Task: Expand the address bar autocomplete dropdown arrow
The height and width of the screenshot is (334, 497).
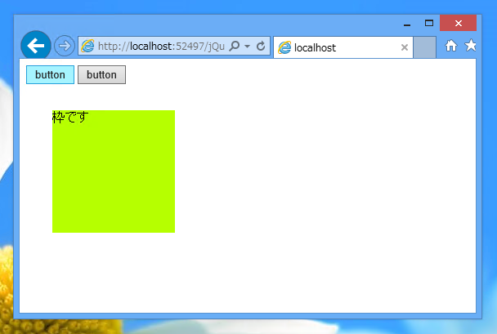Action: click(247, 47)
